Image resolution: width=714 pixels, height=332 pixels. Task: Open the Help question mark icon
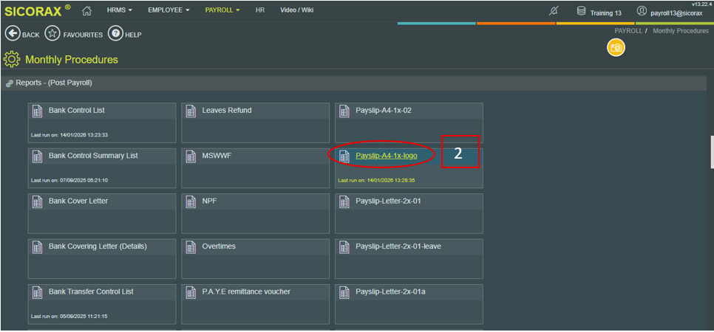pos(115,34)
